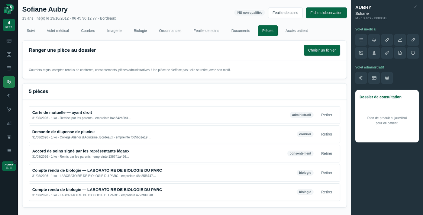Open the Ordonnances tab
This screenshot has width=423, height=215.
170,31
